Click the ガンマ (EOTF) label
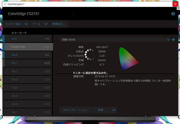Image resolution: width=180 pixels, height=124 pixels. [x=76, y=56]
